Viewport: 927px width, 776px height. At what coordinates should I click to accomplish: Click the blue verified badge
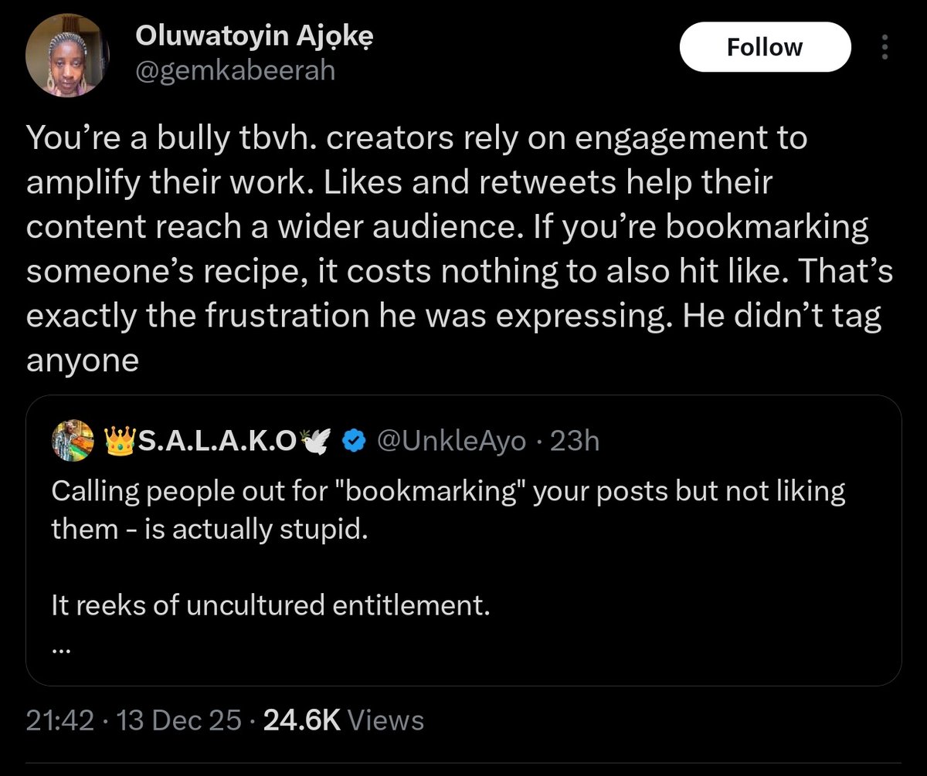354,441
